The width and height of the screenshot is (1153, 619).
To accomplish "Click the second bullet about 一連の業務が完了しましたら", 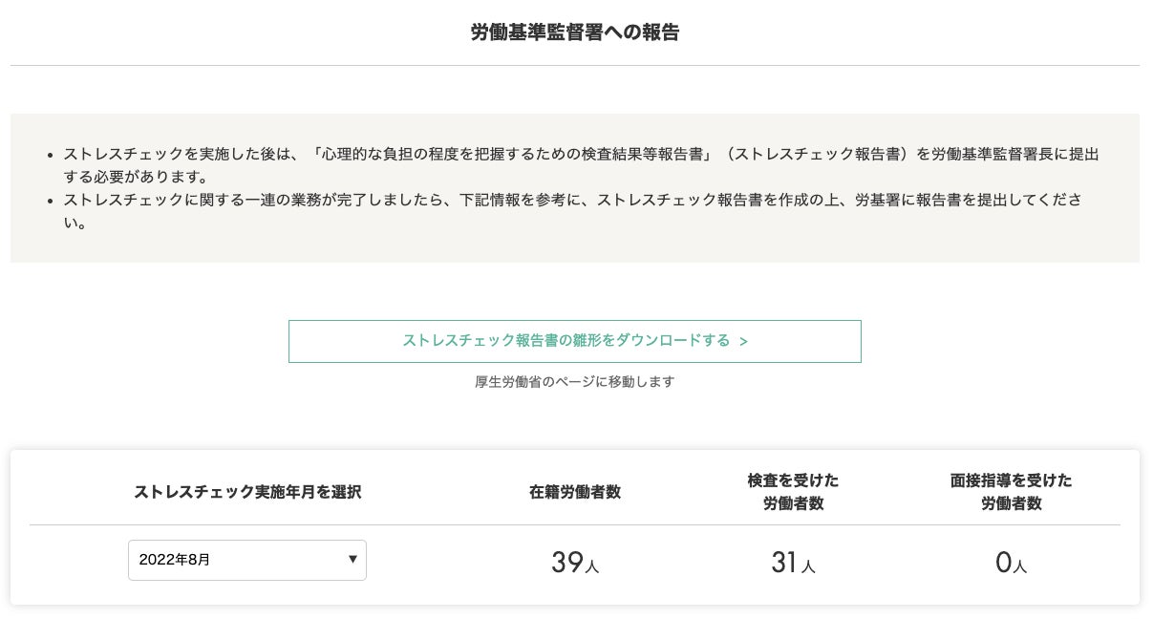I will pyautogui.click(x=573, y=211).
